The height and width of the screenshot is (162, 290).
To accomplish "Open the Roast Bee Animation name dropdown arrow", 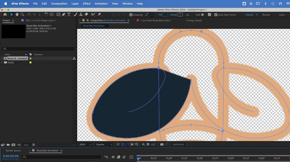I will pyautogui.click(x=50, y=26).
